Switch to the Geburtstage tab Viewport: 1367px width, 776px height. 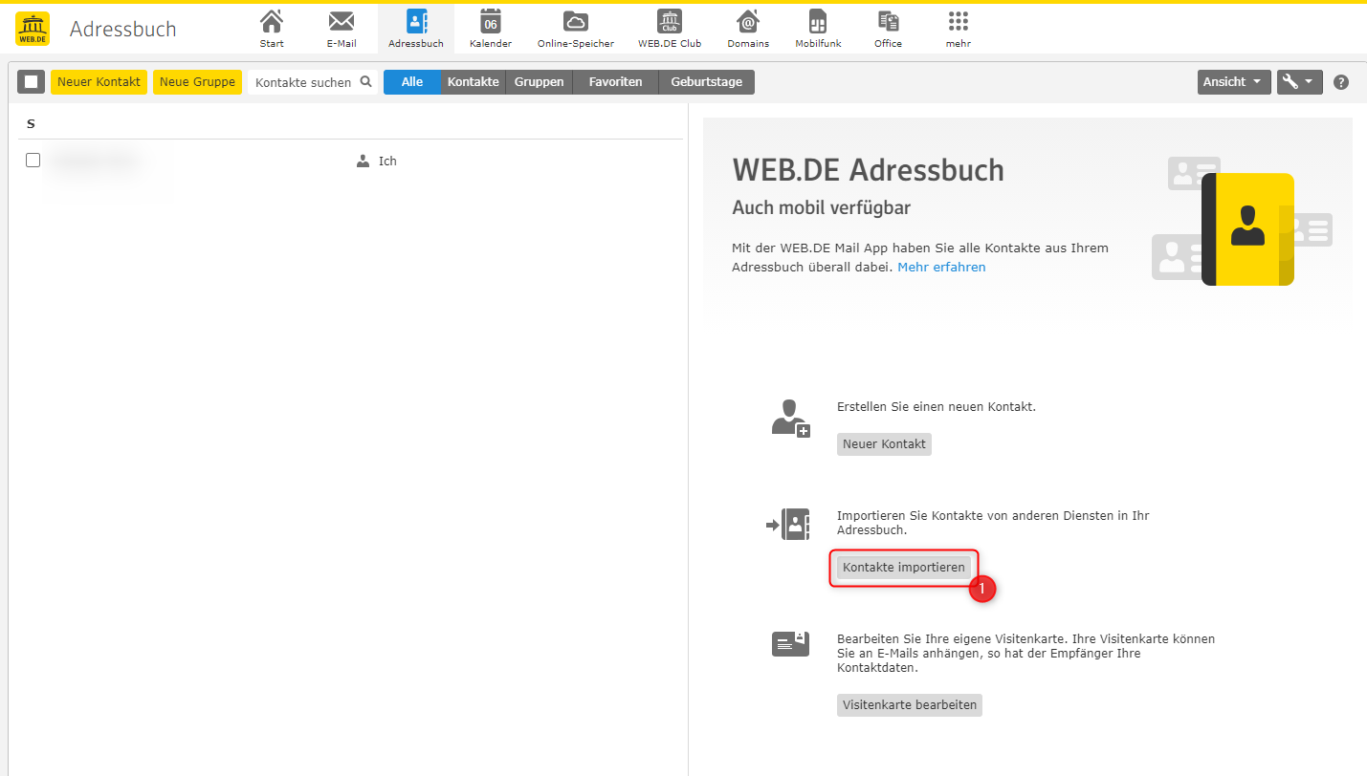pos(706,82)
